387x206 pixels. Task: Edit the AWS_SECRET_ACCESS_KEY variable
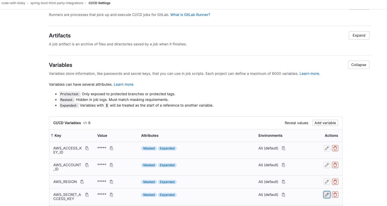click(x=327, y=195)
